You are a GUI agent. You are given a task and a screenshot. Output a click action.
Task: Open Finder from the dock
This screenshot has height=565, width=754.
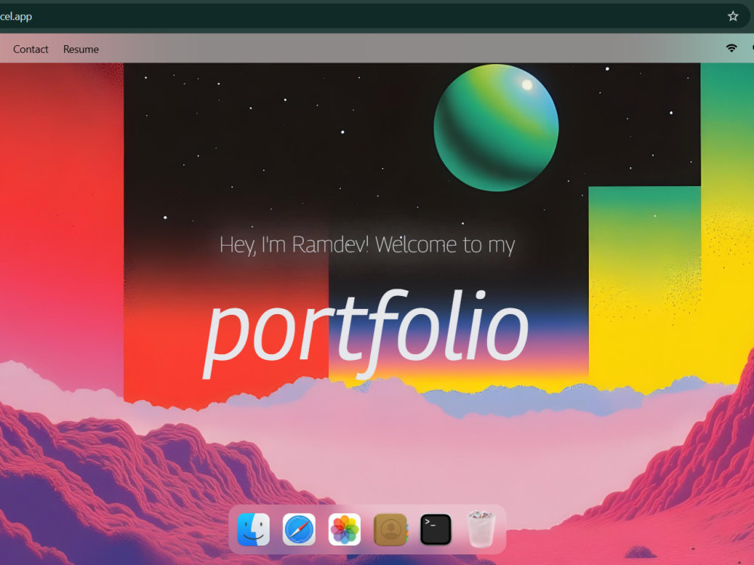(253, 530)
